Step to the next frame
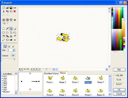This screenshot has height=98, width=128. tap(31, 69)
